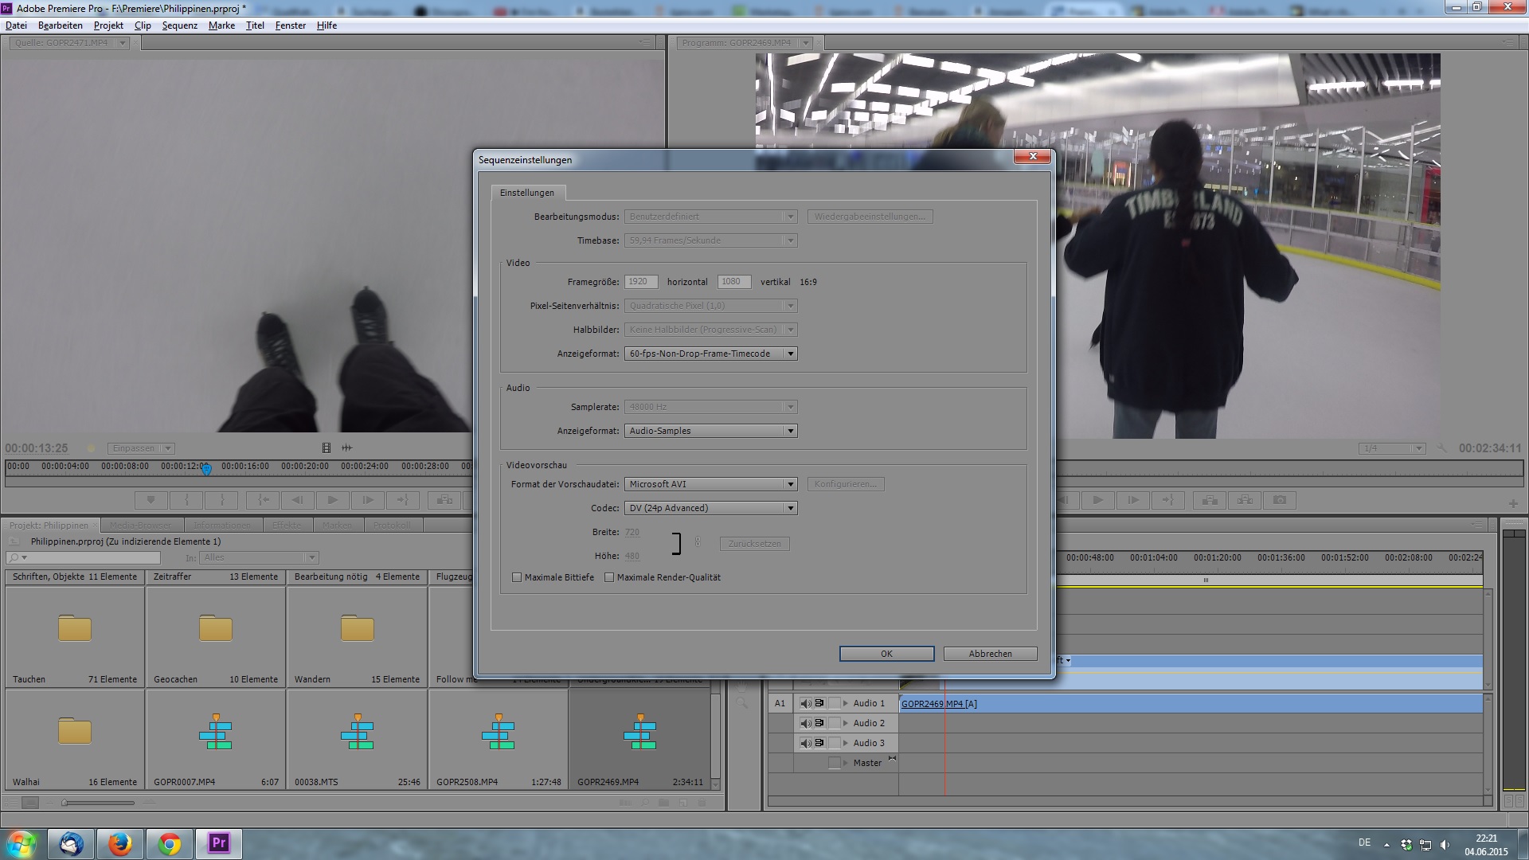Select the GOPR2469.MP4 sequence thumbnail
The width and height of the screenshot is (1529, 860).
pyautogui.click(x=639, y=733)
